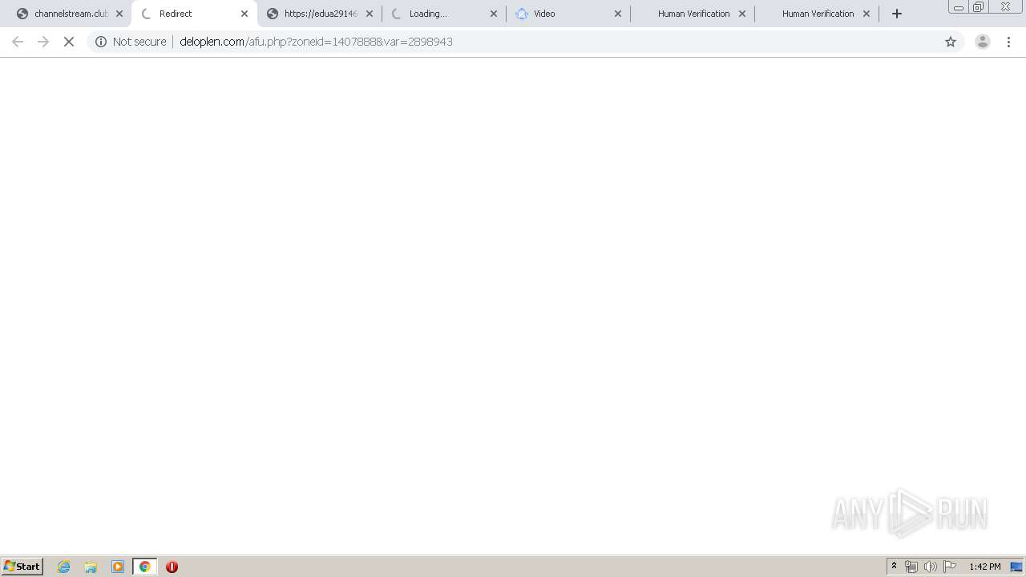Viewport: 1026px width, 577px height.
Task: Close the Chrome window
Action: coord(1005,7)
